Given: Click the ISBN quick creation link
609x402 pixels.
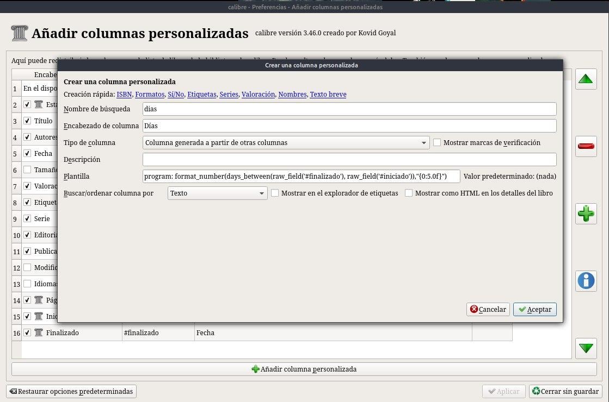Looking at the screenshot, I should (124, 94).
